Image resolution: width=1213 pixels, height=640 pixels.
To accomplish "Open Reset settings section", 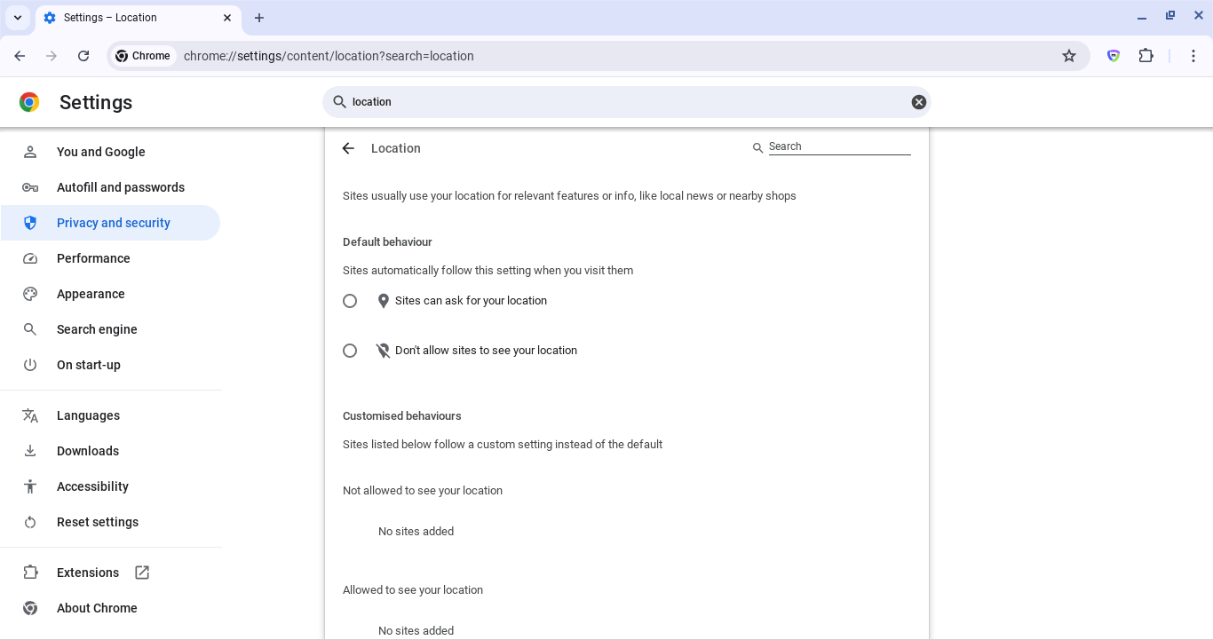I will click(x=110, y=522).
